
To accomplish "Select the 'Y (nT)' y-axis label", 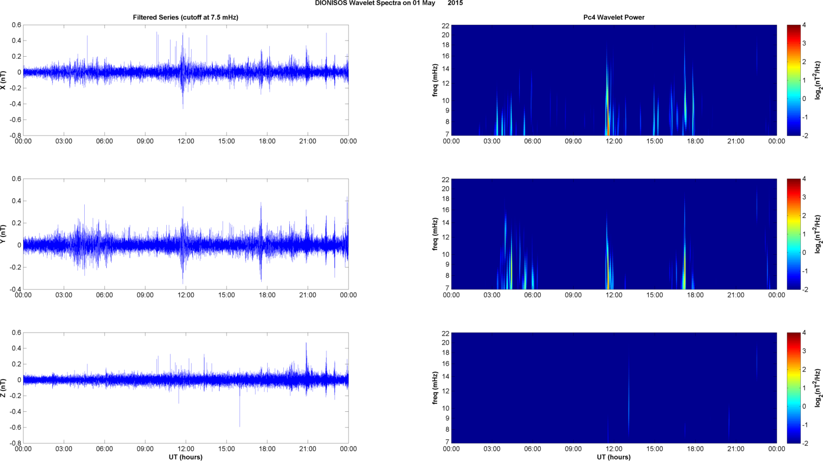I will point(4,234).
